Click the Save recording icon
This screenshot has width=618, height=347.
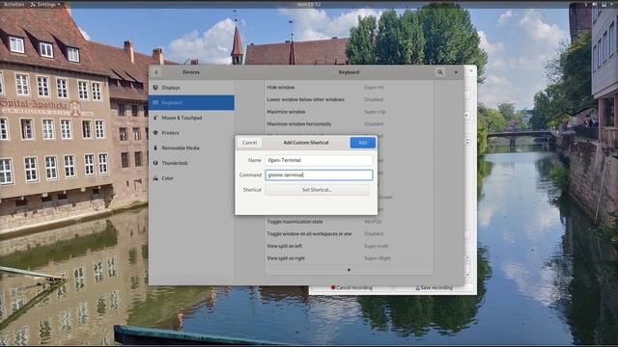pos(417,288)
